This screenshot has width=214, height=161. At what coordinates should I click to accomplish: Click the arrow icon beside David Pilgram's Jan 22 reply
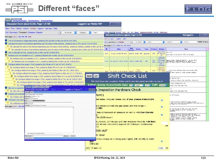click(15, 85)
